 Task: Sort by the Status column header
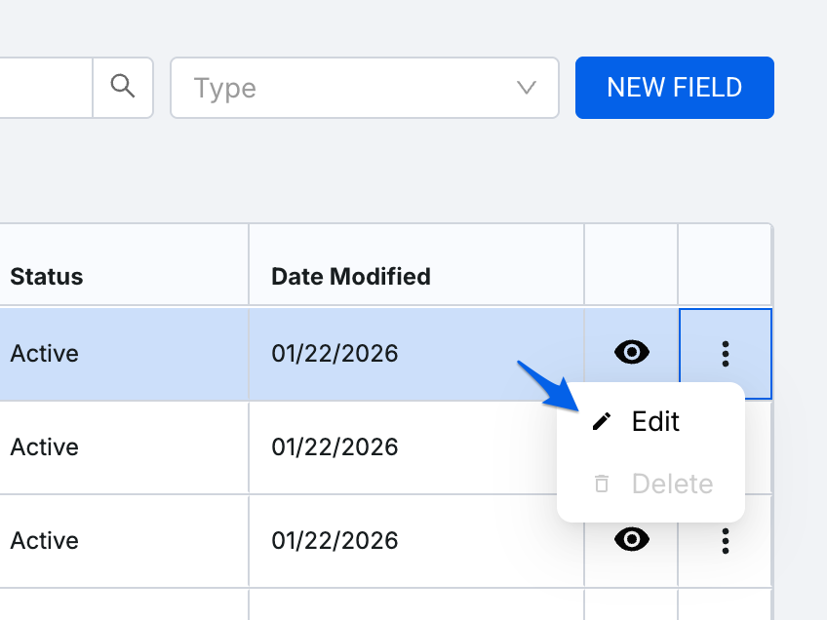pyautogui.click(x=47, y=276)
